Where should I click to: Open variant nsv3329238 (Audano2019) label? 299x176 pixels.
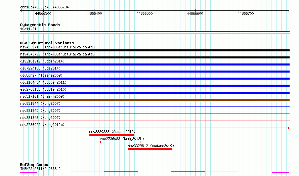coord(112,132)
